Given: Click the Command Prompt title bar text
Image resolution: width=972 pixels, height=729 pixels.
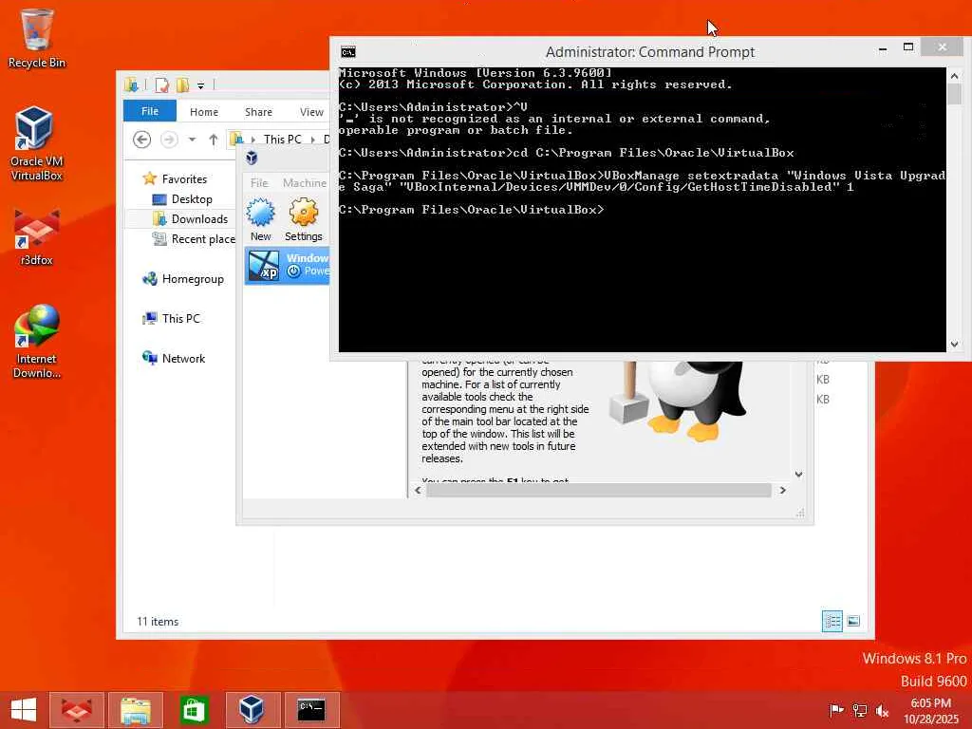Looking at the screenshot, I should 649,52.
